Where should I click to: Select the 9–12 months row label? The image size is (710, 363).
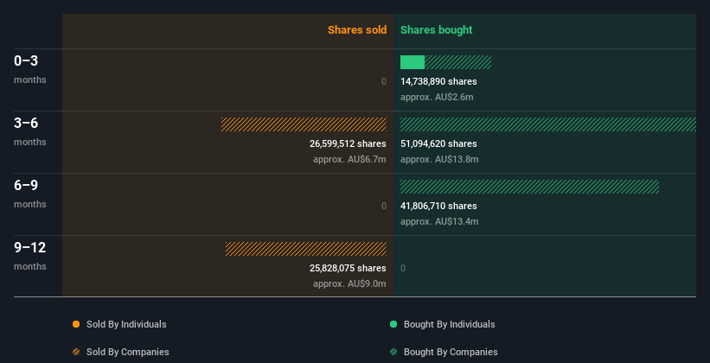[30, 256]
